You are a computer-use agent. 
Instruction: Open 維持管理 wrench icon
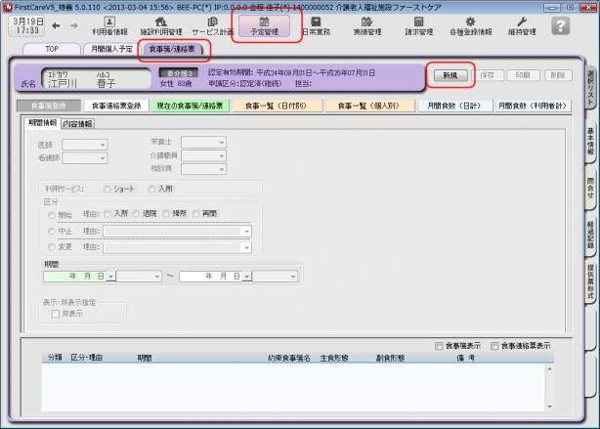point(522,25)
